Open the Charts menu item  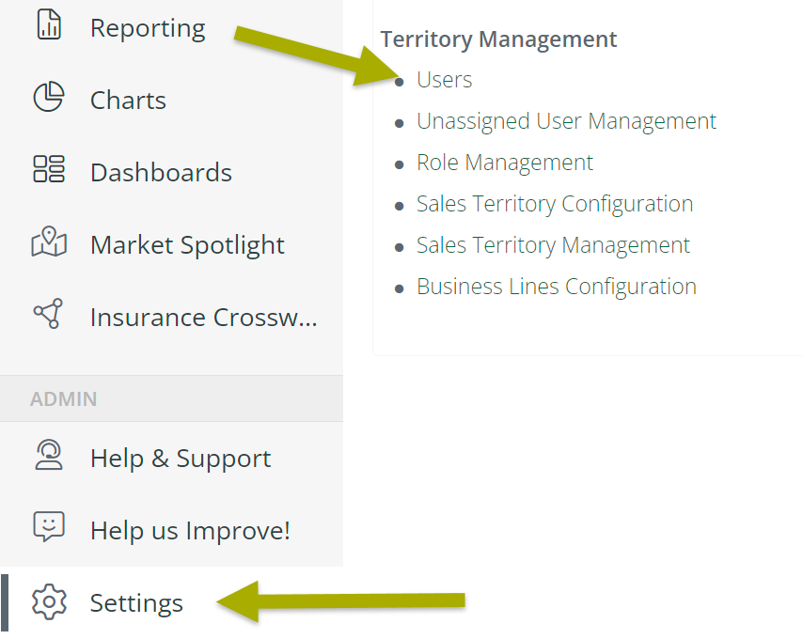click(128, 101)
